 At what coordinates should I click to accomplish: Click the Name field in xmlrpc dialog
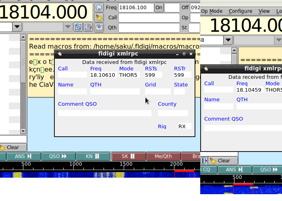[73, 91]
